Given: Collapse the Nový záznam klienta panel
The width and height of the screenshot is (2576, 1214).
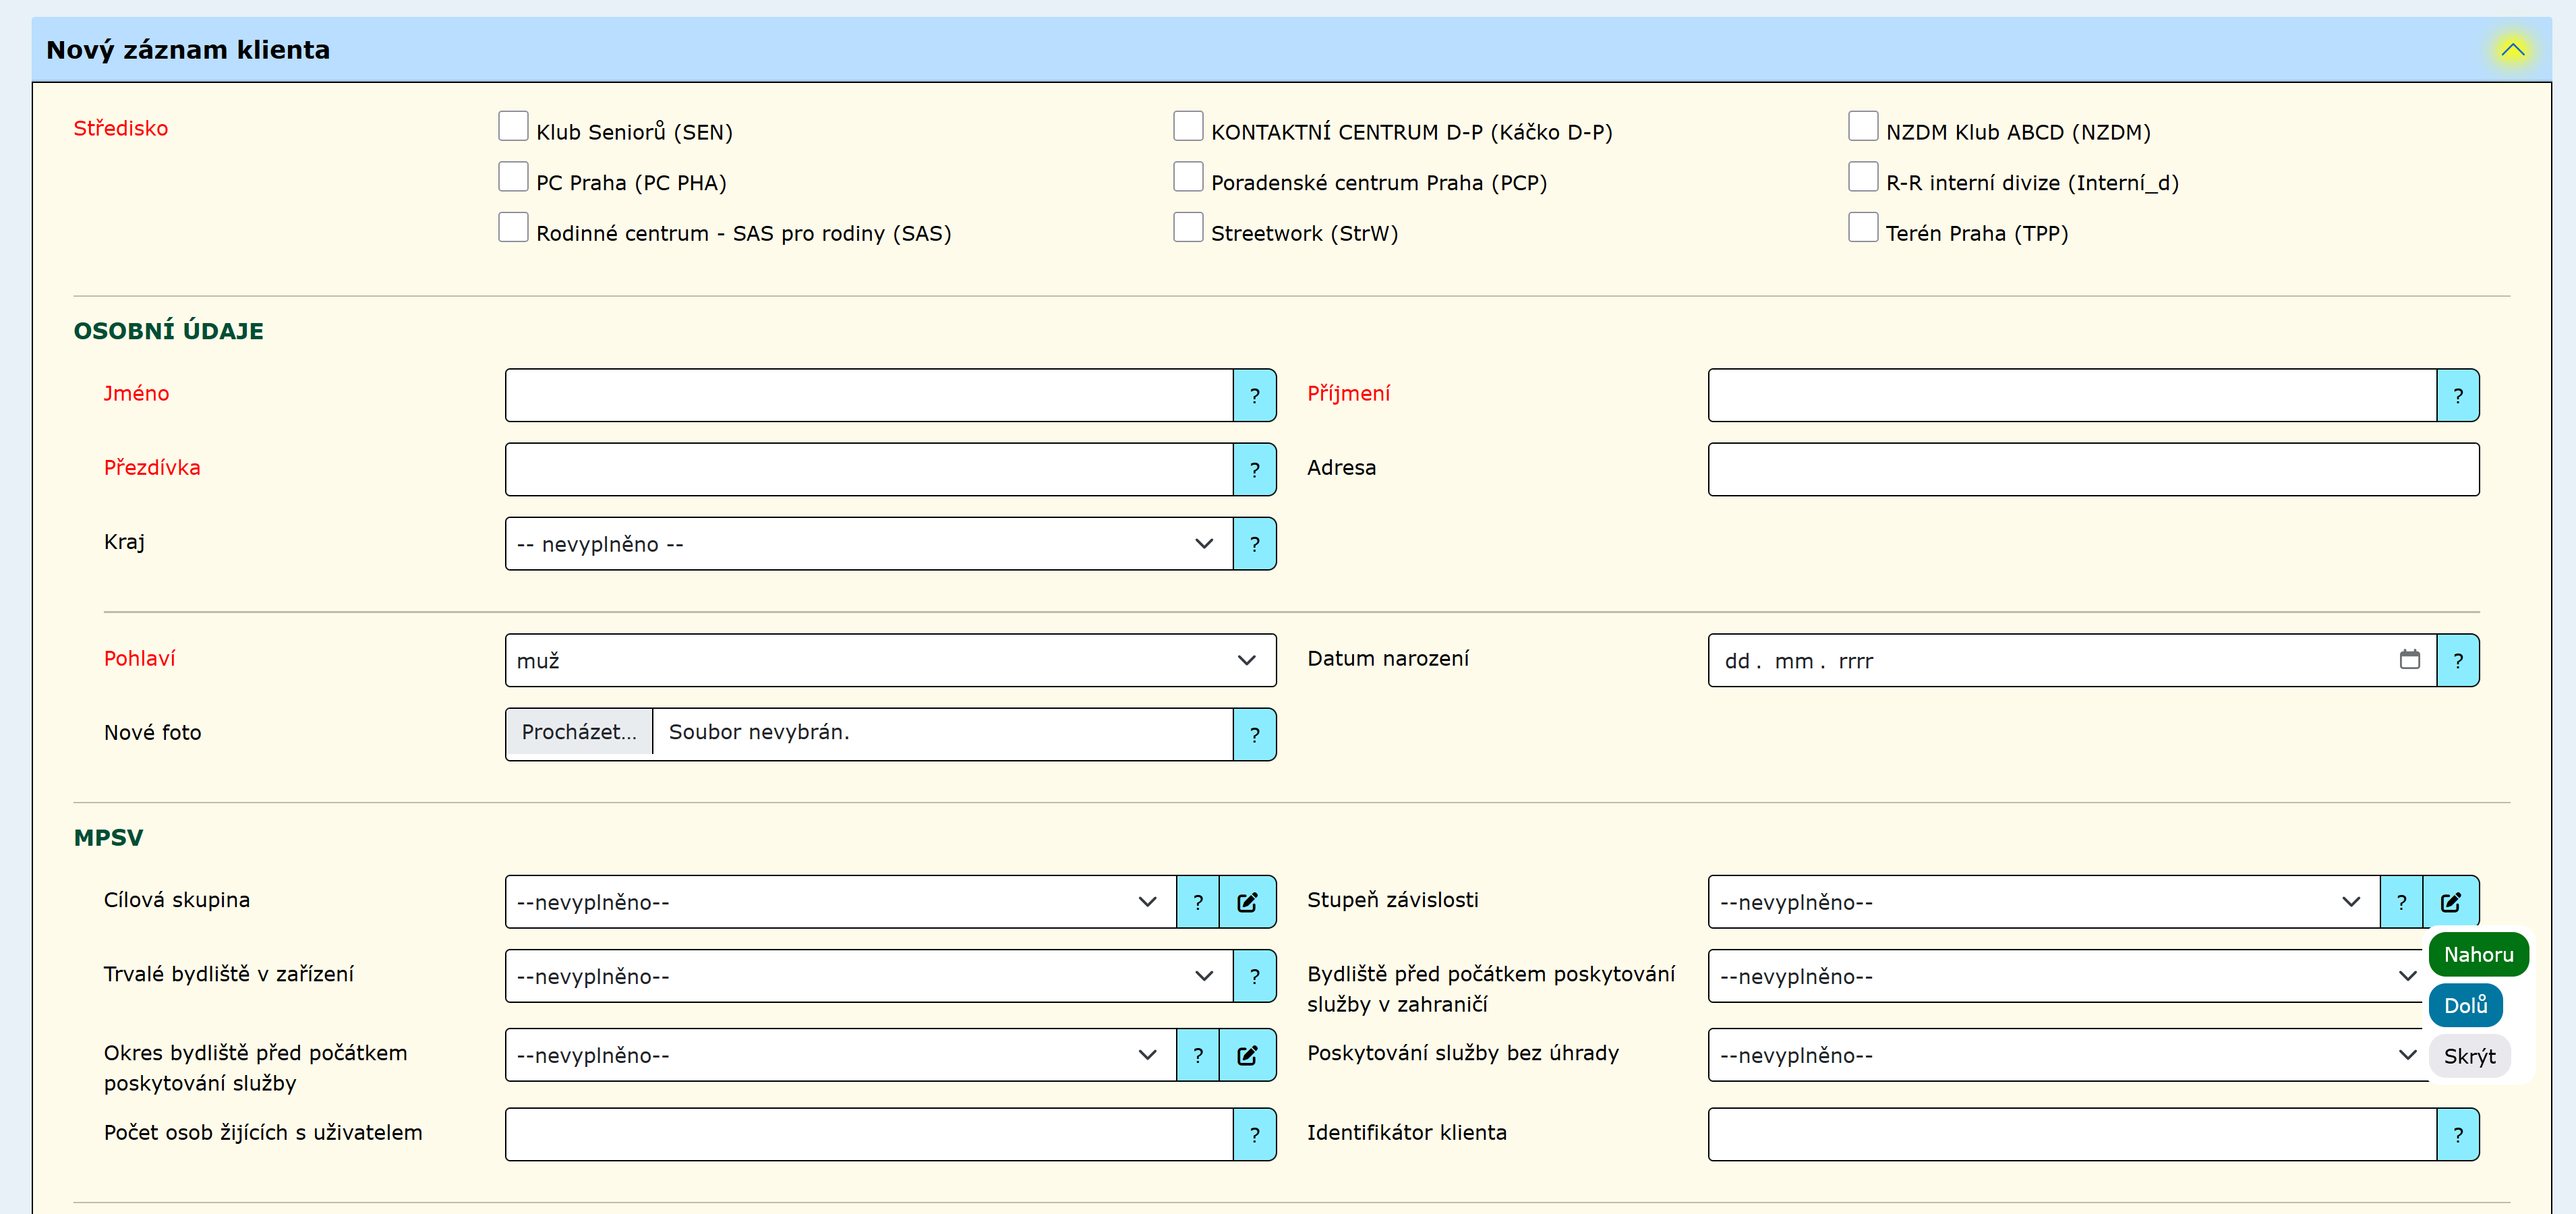Looking at the screenshot, I should (2512, 50).
